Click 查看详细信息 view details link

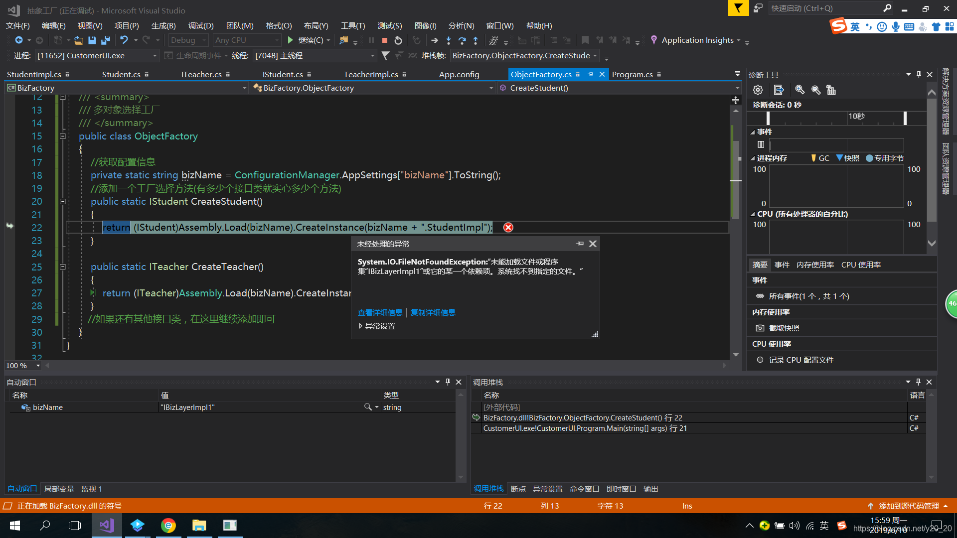coord(380,312)
